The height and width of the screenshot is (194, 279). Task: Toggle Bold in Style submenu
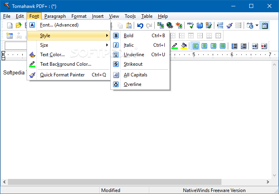coord(140,36)
